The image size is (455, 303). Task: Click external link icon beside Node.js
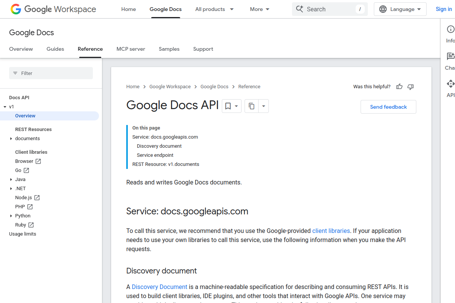(x=37, y=198)
